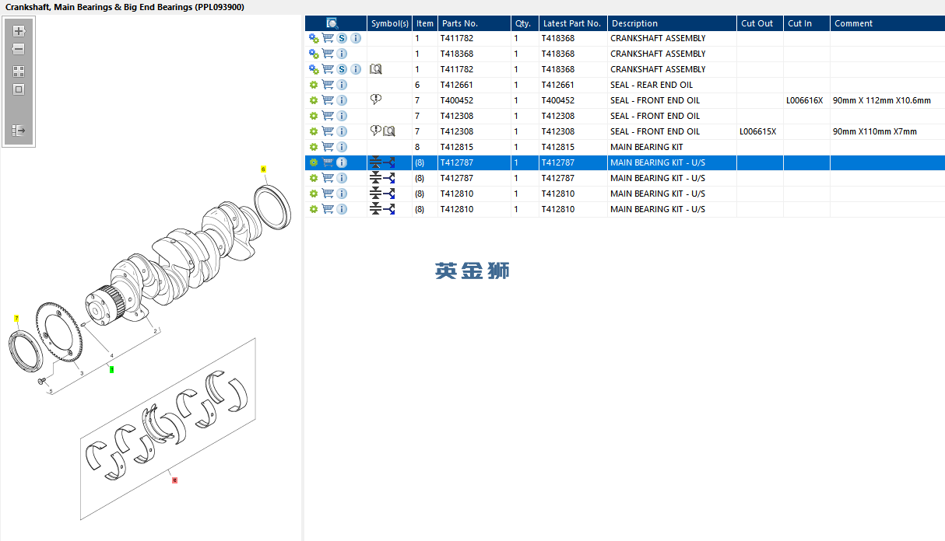Click cart icon on highlighted T412787 row
The height and width of the screenshot is (541, 945).
pyautogui.click(x=328, y=162)
